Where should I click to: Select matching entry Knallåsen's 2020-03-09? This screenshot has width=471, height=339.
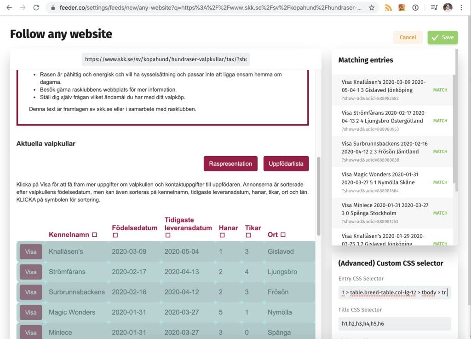(392, 90)
